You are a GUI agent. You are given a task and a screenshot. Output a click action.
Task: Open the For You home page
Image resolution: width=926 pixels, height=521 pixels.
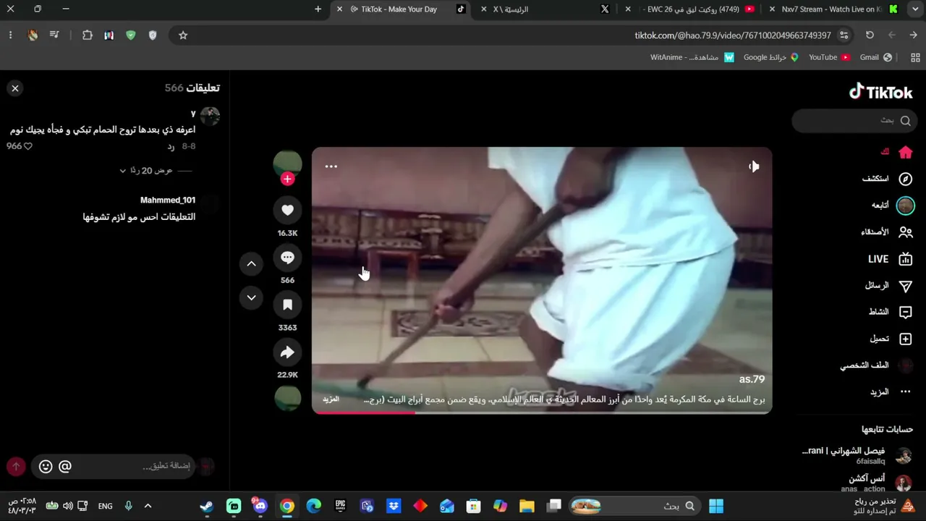click(897, 153)
